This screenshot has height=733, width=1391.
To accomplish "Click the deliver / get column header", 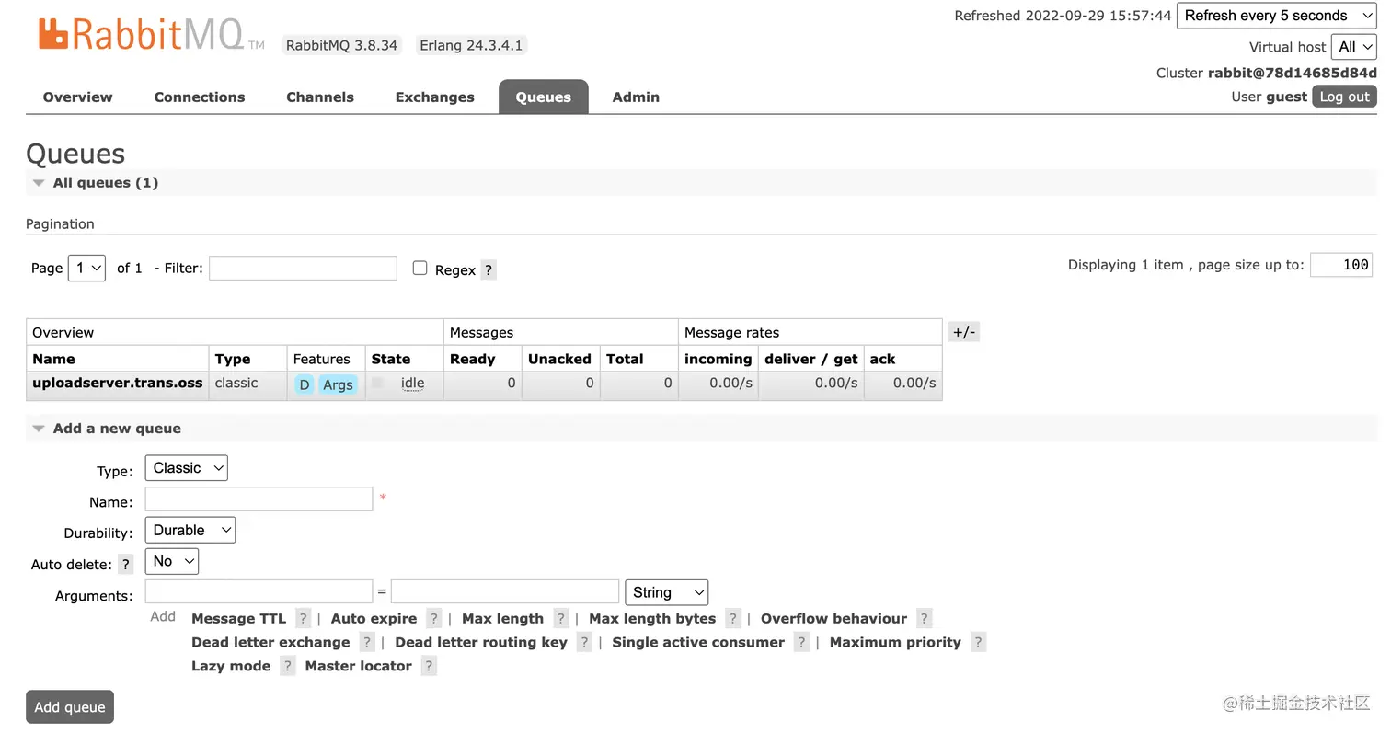I will coord(811,360).
